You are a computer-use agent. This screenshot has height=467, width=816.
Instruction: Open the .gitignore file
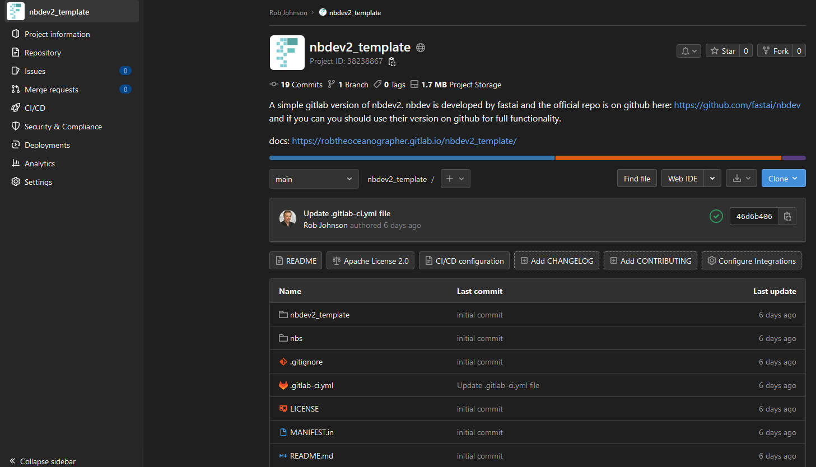pos(306,362)
